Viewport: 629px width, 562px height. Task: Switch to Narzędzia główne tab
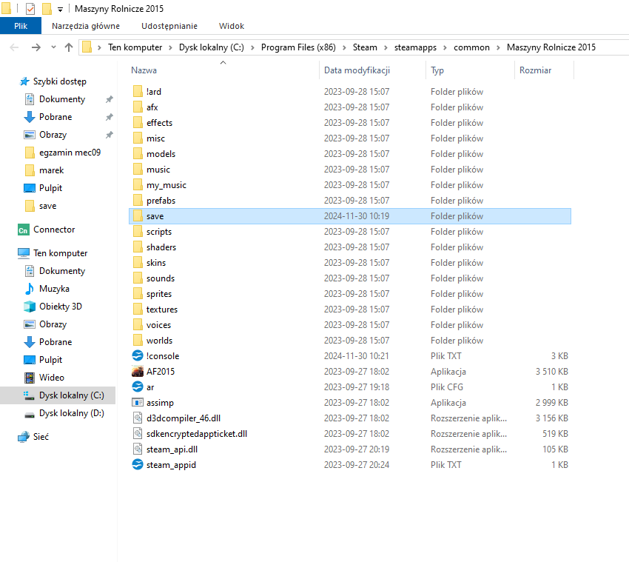(85, 26)
